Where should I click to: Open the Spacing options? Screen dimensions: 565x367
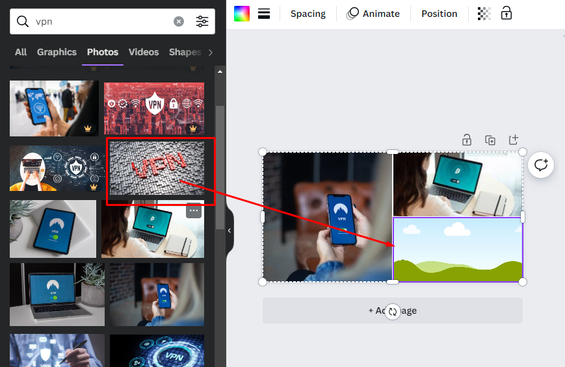click(x=308, y=14)
